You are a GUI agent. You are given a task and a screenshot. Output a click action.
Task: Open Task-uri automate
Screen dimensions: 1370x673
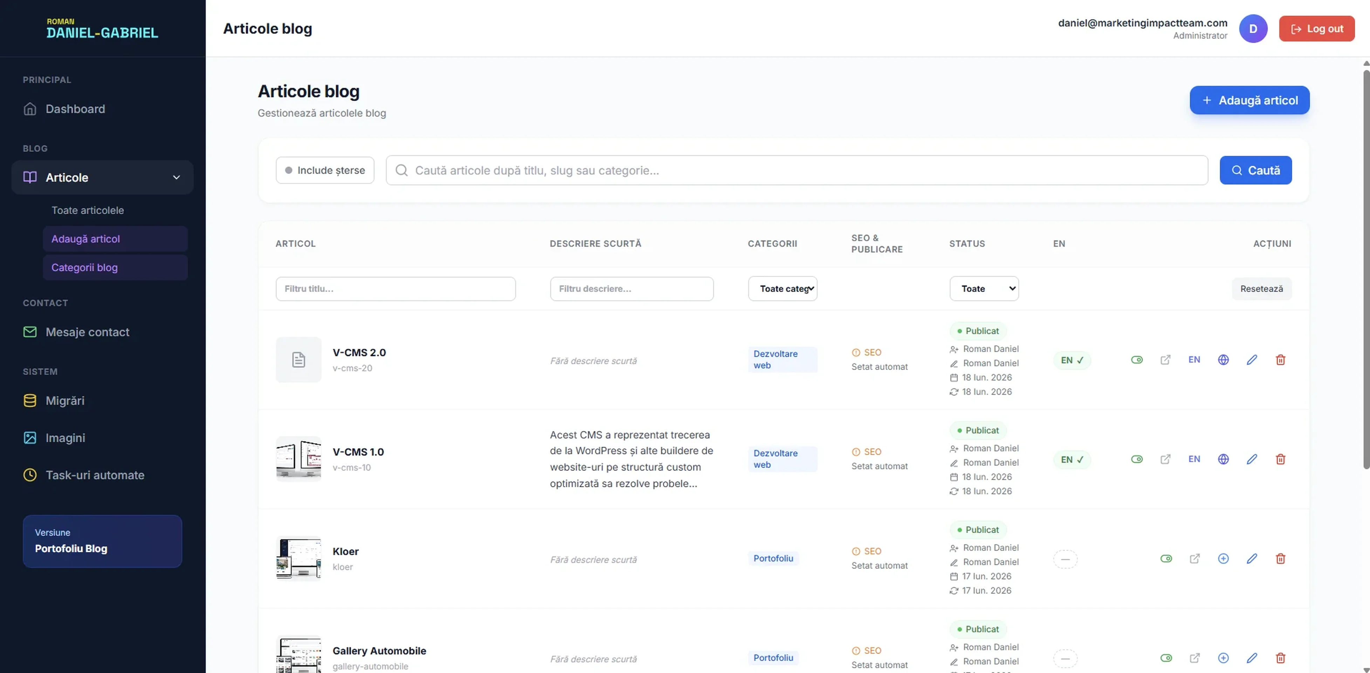(x=102, y=475)
